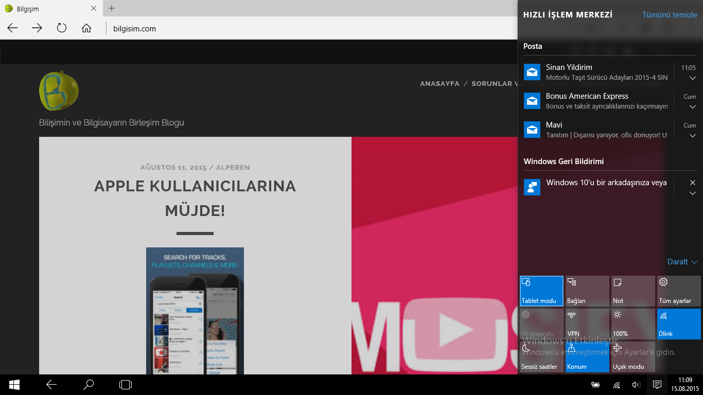Open the volume tray icon
The image size is (703, 395).
coord(636,385)
